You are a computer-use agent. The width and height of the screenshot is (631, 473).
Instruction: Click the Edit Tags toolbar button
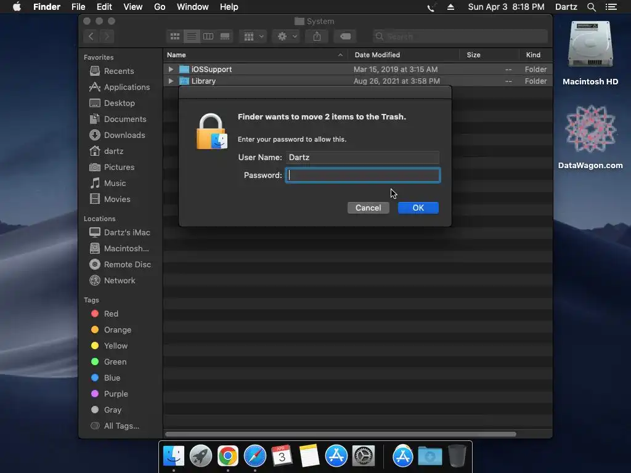[x=345, y=36]
